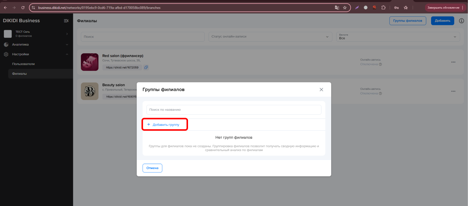Click the Поиск по названию field

234,110
